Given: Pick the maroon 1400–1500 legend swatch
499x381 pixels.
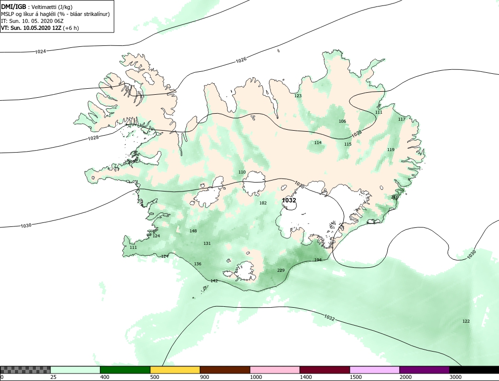Looking at the screenshot, I should tap(325, 370).
